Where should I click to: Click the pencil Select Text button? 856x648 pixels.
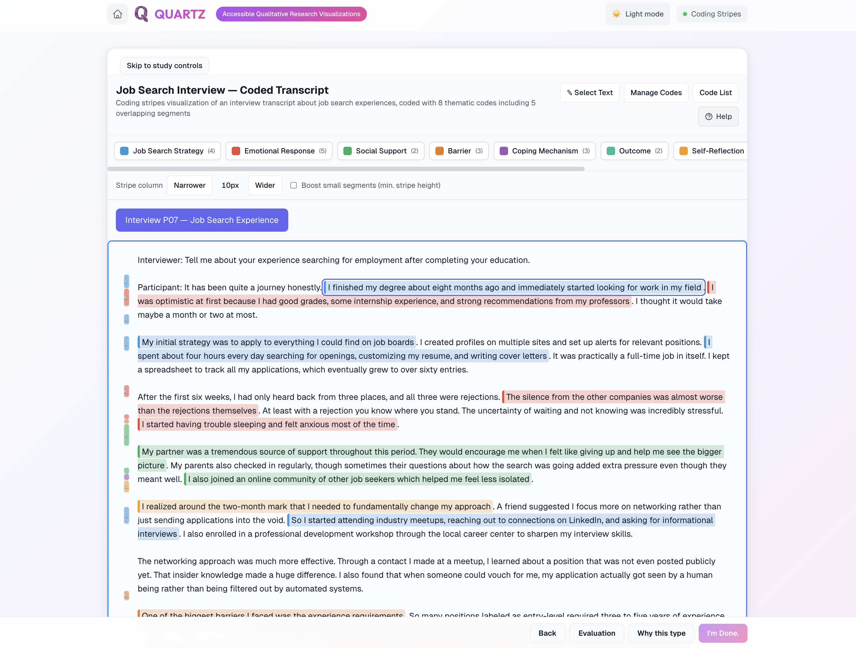[590, 92]
